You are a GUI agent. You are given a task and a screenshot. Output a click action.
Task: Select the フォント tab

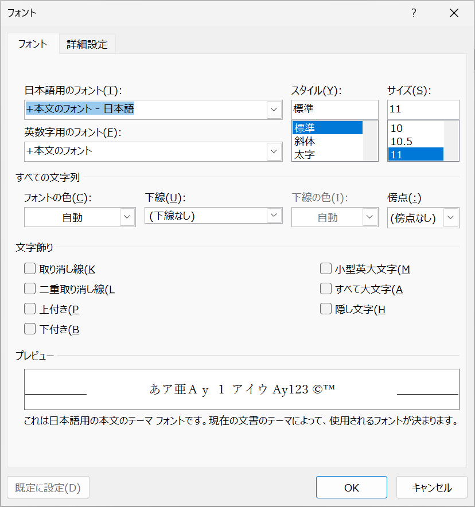click(x=33, y=44)
